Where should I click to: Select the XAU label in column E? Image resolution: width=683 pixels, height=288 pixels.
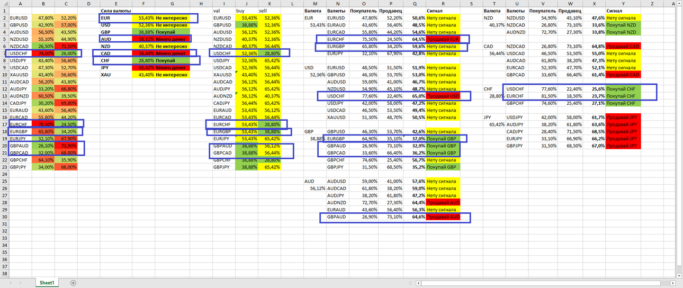point(116,75)
